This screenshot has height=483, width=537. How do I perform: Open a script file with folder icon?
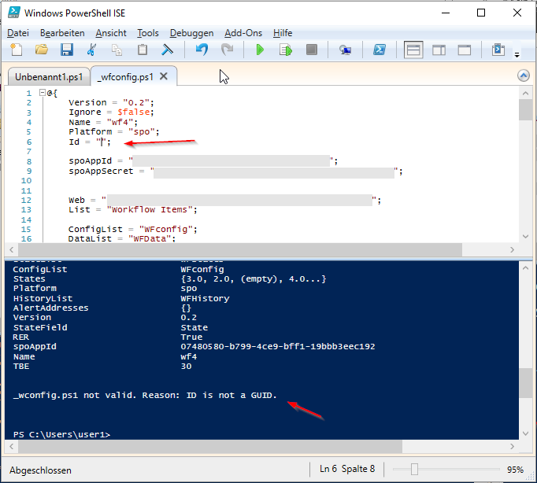[x=42, y=50]
